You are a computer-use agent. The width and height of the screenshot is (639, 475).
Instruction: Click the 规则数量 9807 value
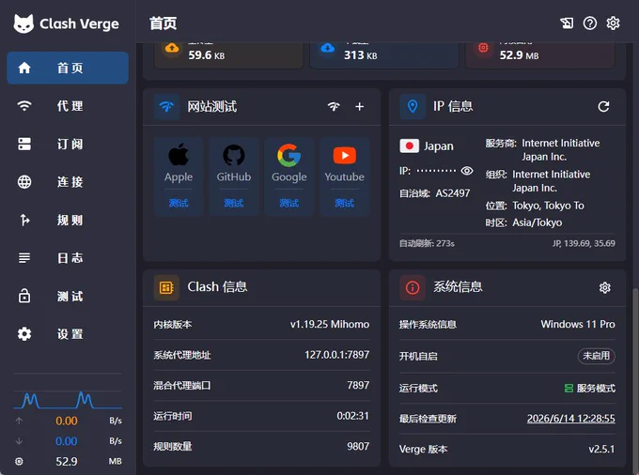click(358, 446)
